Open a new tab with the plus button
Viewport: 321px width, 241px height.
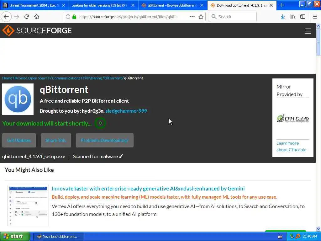pos(282,5)
